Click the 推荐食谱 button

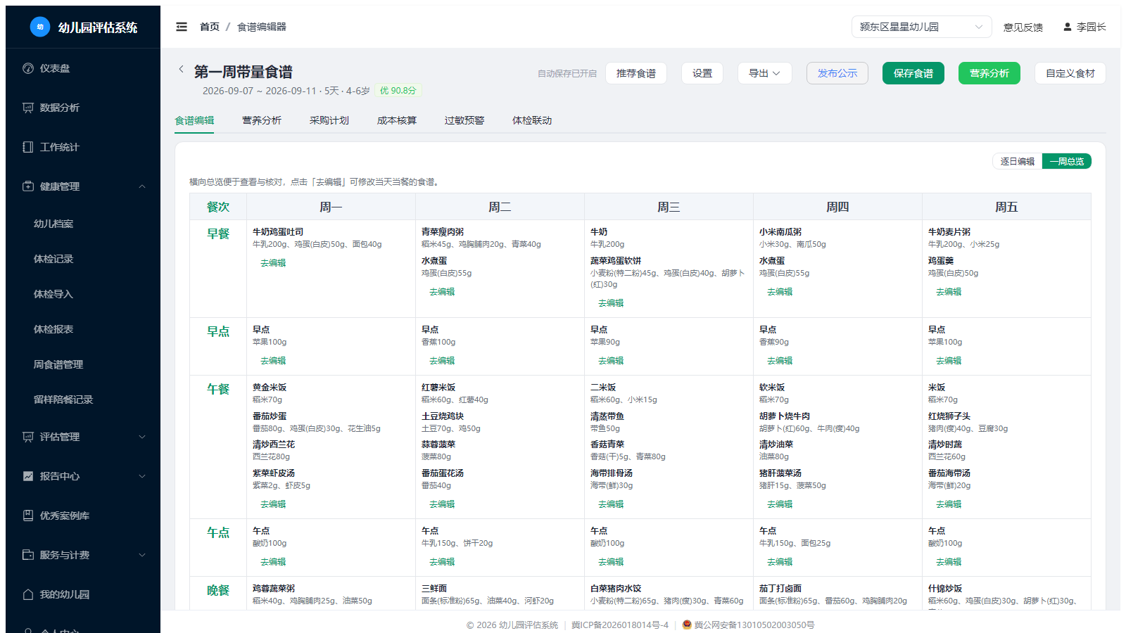(x=636, y=73)
